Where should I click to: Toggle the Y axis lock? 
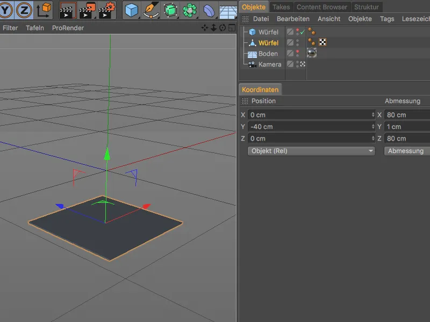pos(6,10)
